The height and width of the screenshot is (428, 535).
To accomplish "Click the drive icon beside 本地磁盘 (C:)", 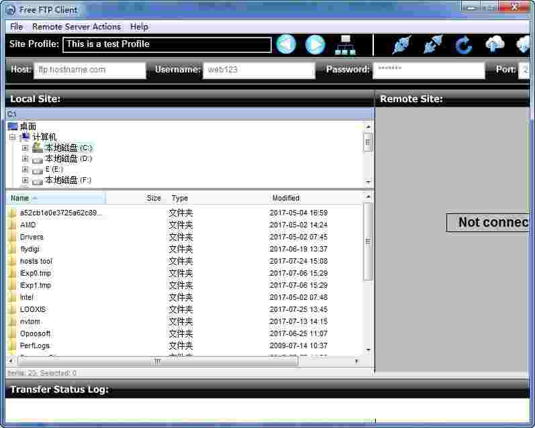I will tap(37, 148).
